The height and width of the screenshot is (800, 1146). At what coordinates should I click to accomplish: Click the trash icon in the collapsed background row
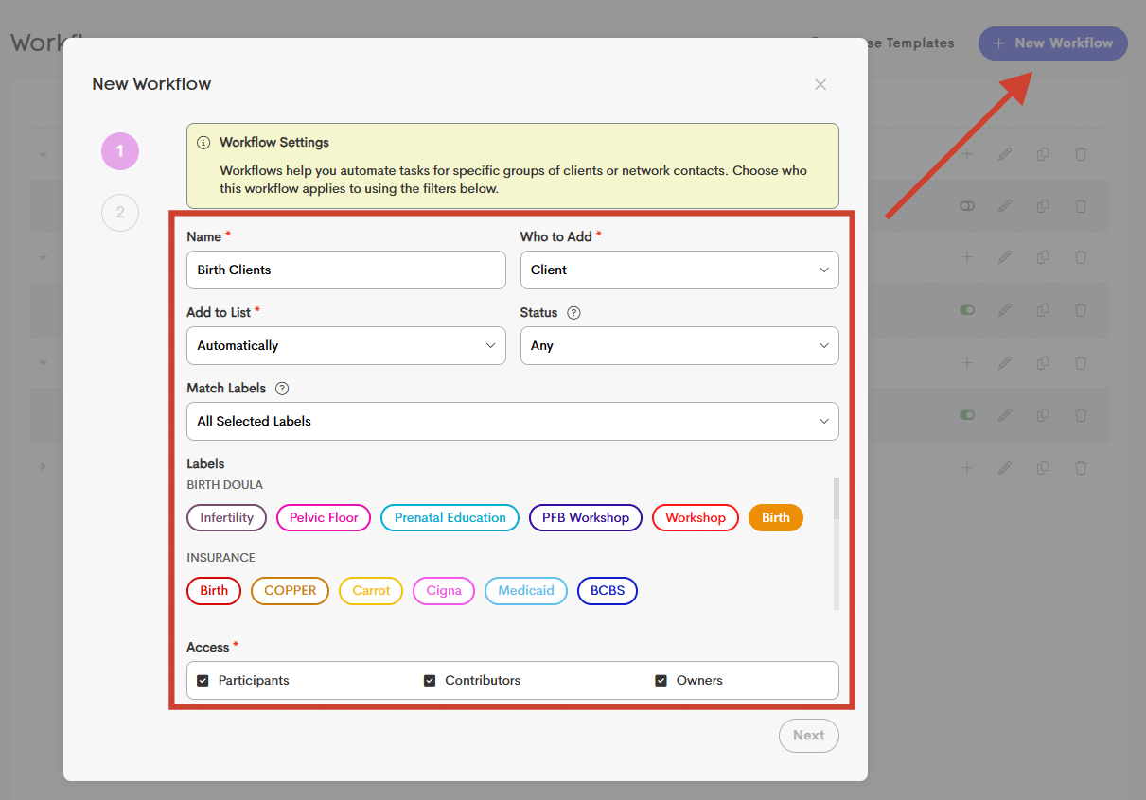1081,468
